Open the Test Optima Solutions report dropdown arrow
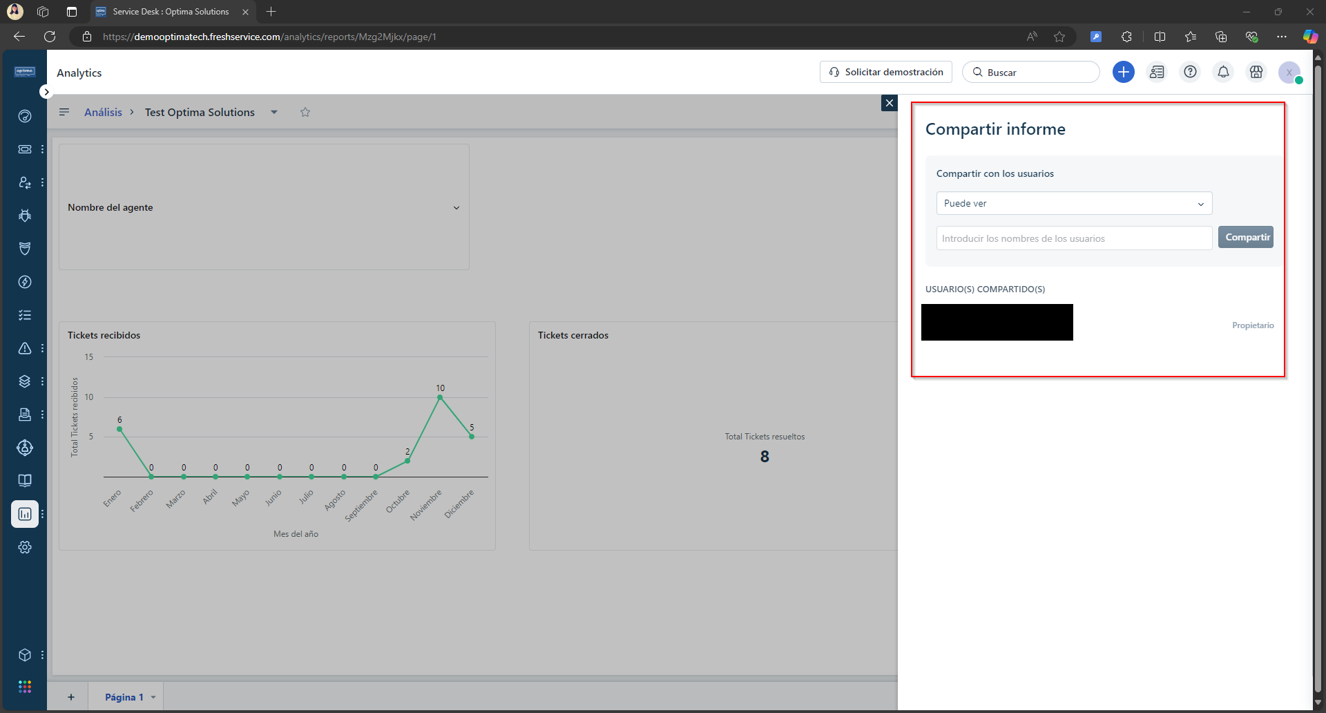This screenshot has width=1326, height=713. click(274, 113)
